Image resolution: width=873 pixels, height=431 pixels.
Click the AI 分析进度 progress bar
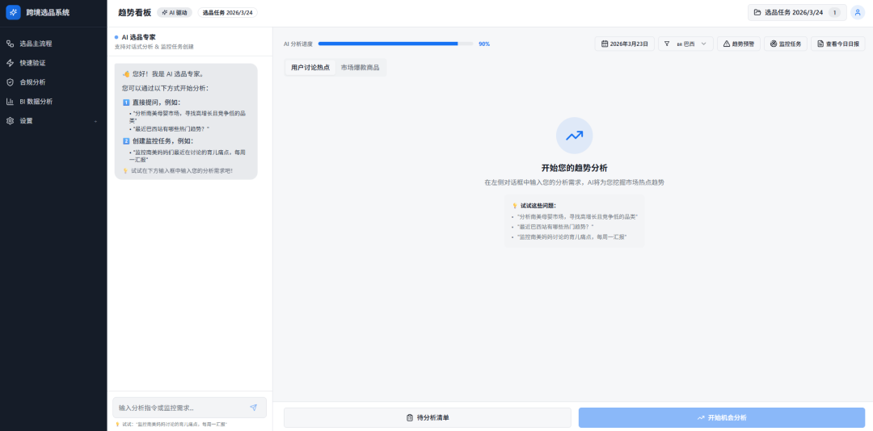pos(395,44)
